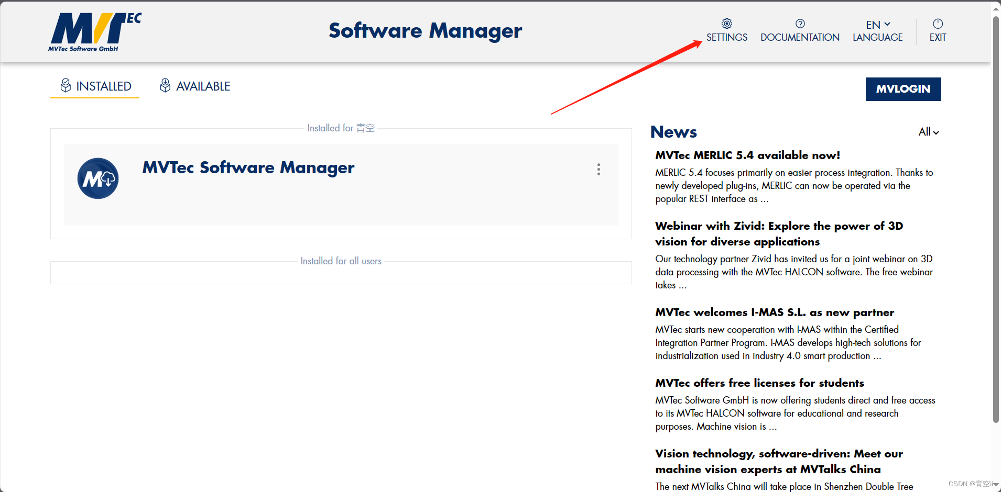
Task: Click the MVTec Software Manager app icon
Action: click(98, 178)
